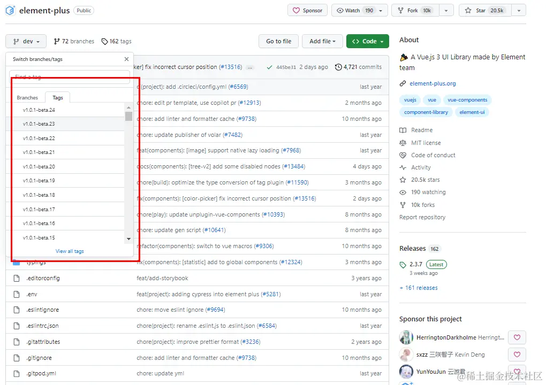Select tag v1.0.1-beta.16
This screenshot has height=385, width=546.
point(65,224)
